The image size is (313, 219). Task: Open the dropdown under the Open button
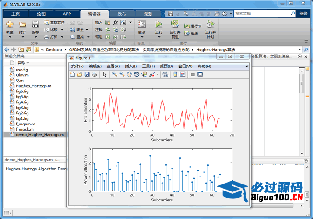(23, 37)
